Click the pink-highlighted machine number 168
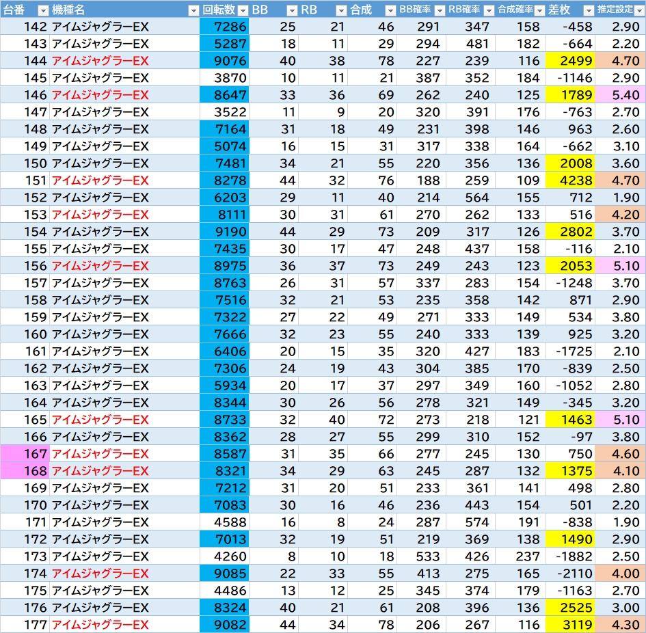 (25, 471)
